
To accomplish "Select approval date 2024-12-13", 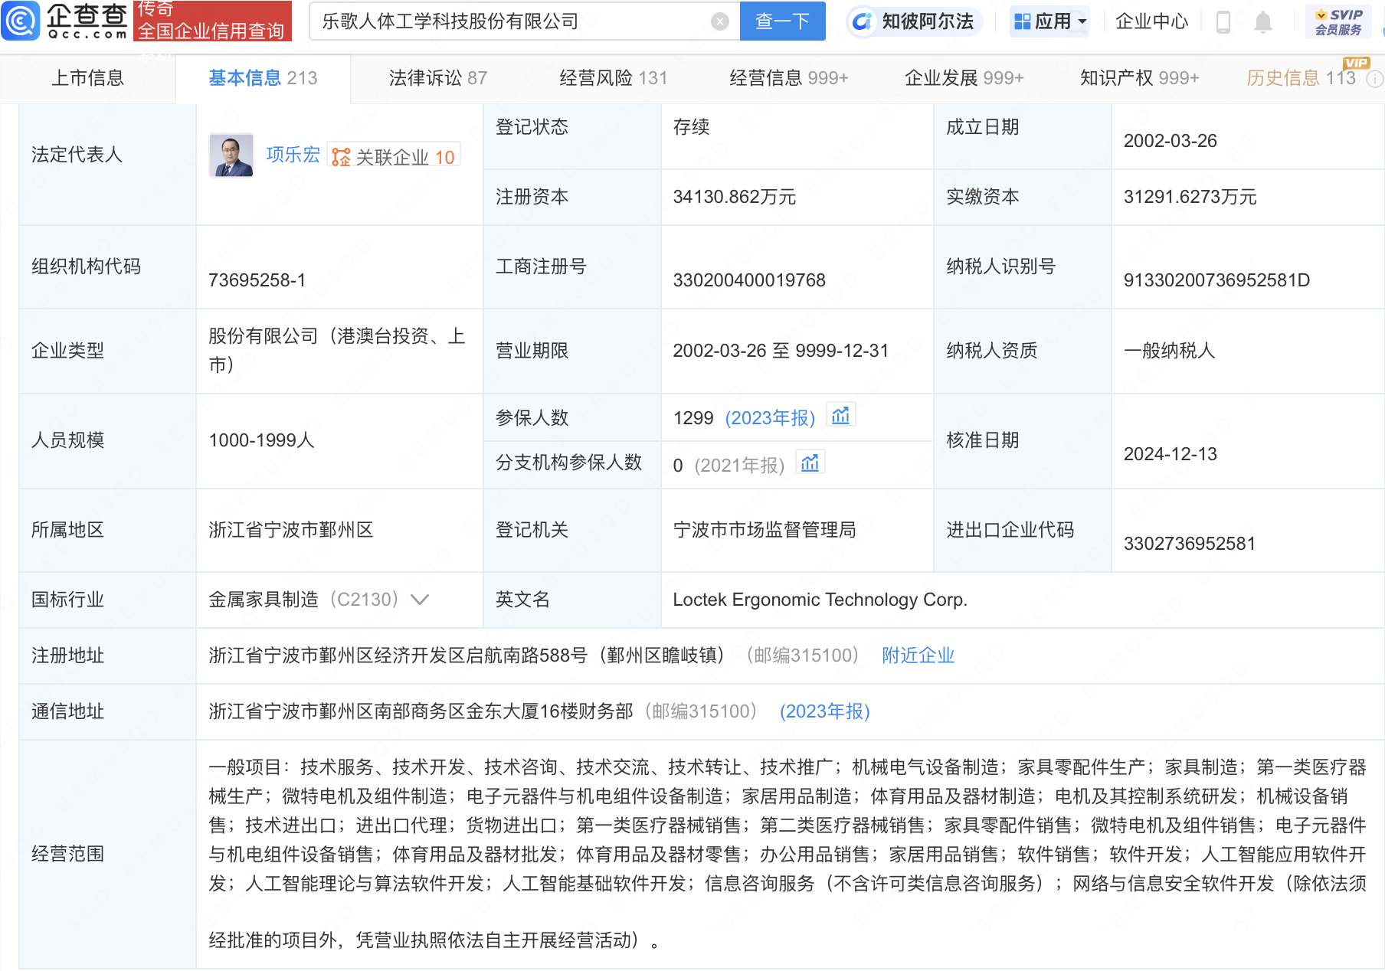I will [1170, 454].
